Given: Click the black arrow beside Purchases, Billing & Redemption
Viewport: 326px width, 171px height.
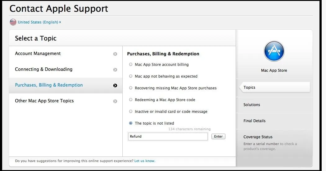Looking at the screenshot, I should coord(115,85).
